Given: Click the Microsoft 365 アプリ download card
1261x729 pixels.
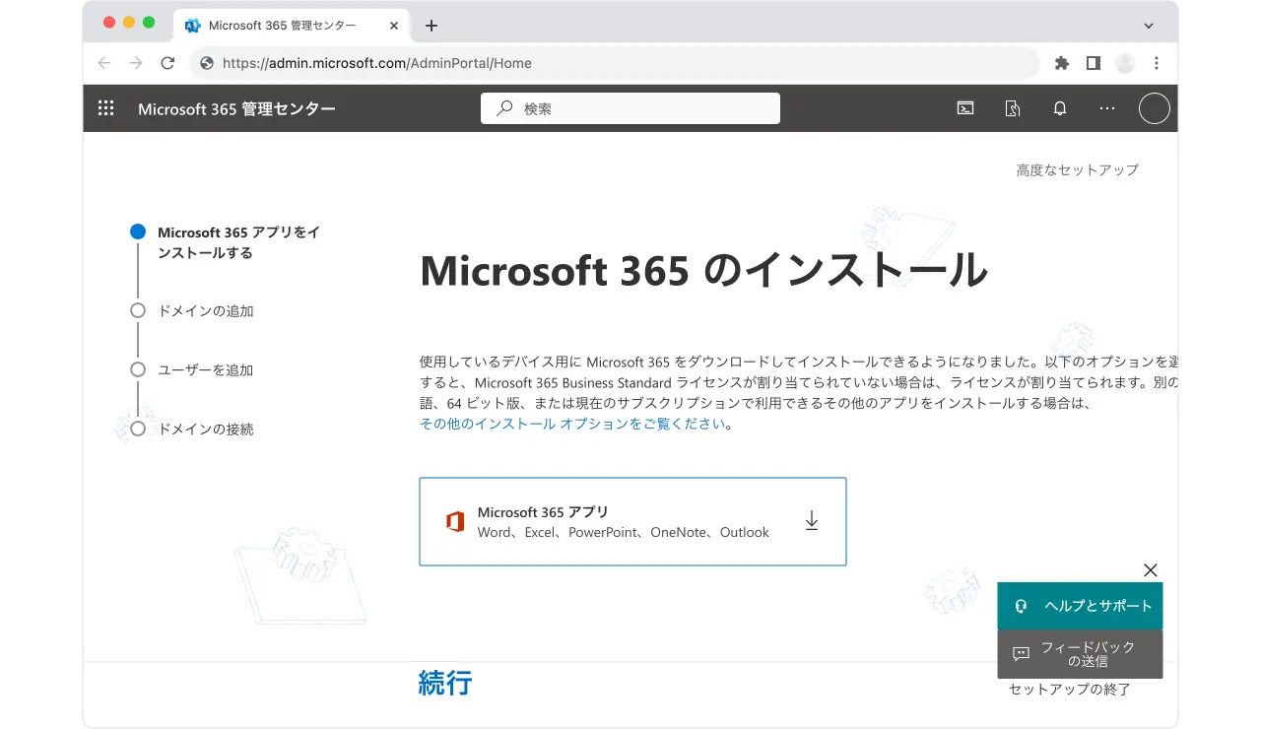Looking at the screenshot, I should click(632, 521).
